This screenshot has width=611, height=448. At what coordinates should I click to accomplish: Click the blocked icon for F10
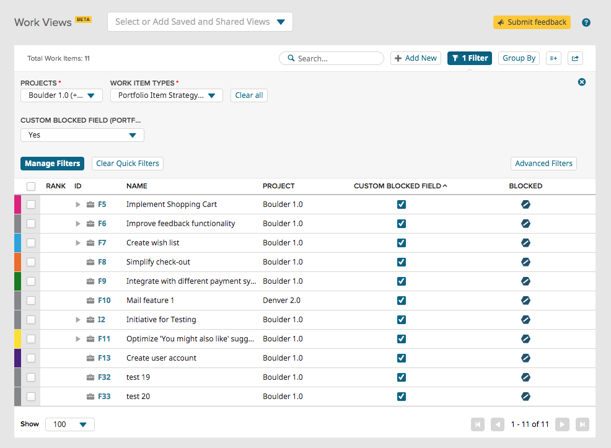click(x=525, y=301)
